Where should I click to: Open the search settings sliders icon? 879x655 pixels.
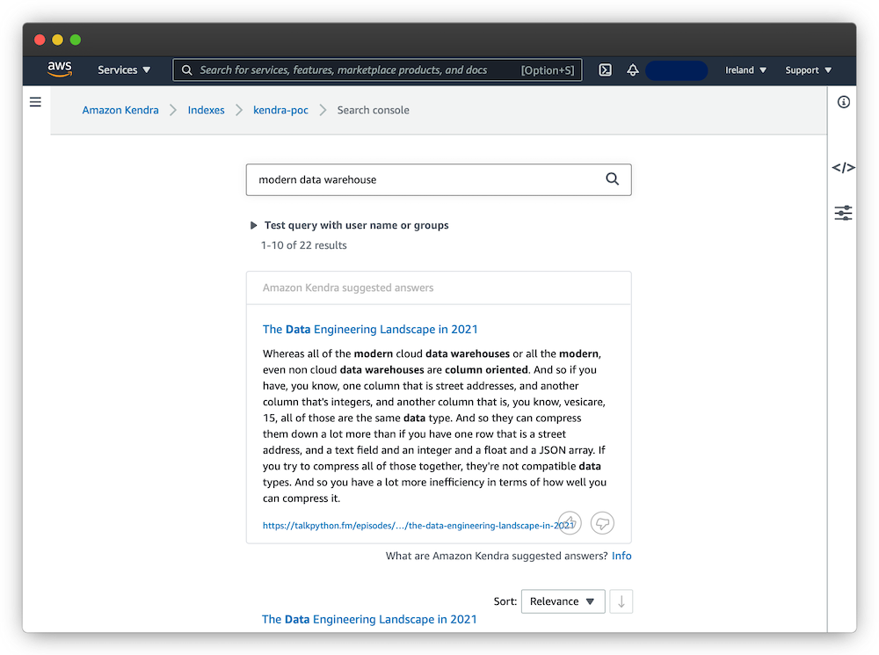(843, 213)
